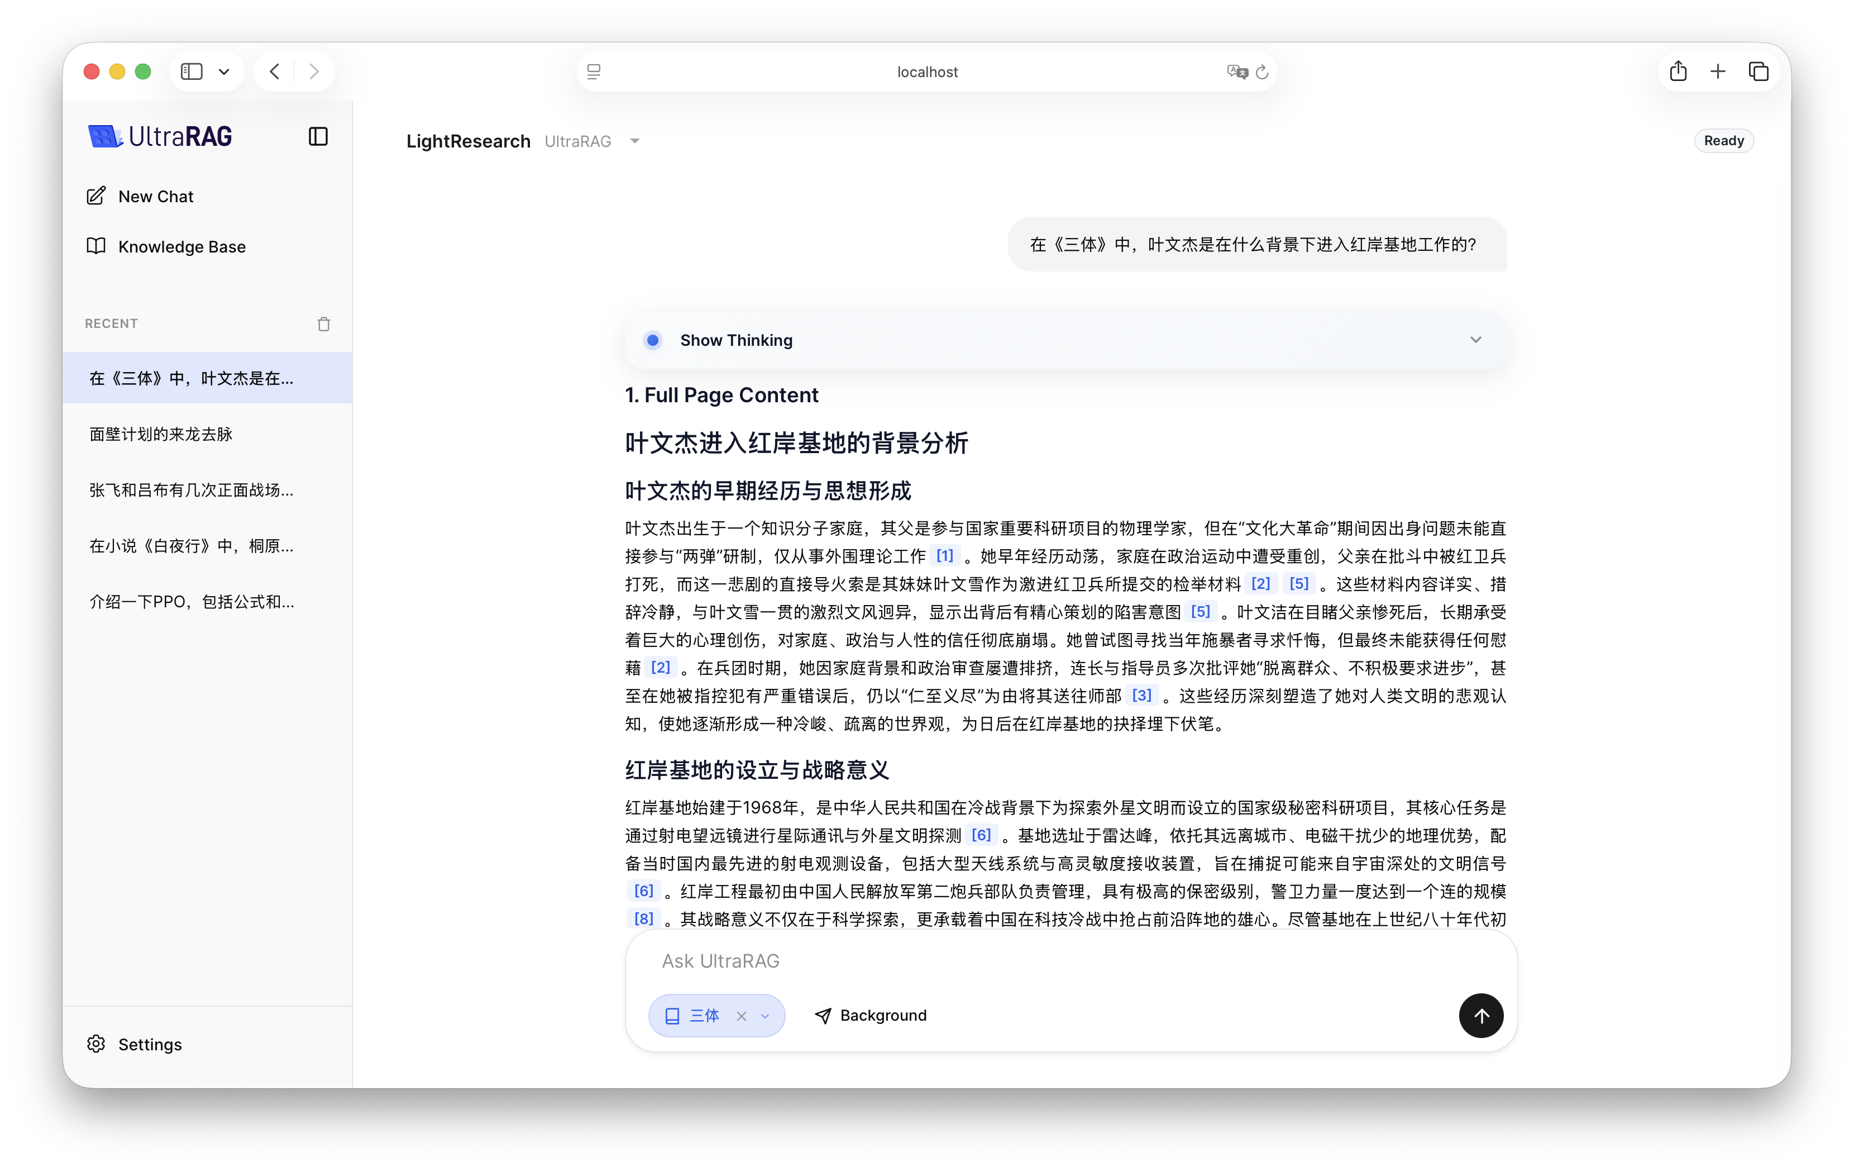
Task: Open the Knowledge Base book icon
Action: (x=96, y=246)
